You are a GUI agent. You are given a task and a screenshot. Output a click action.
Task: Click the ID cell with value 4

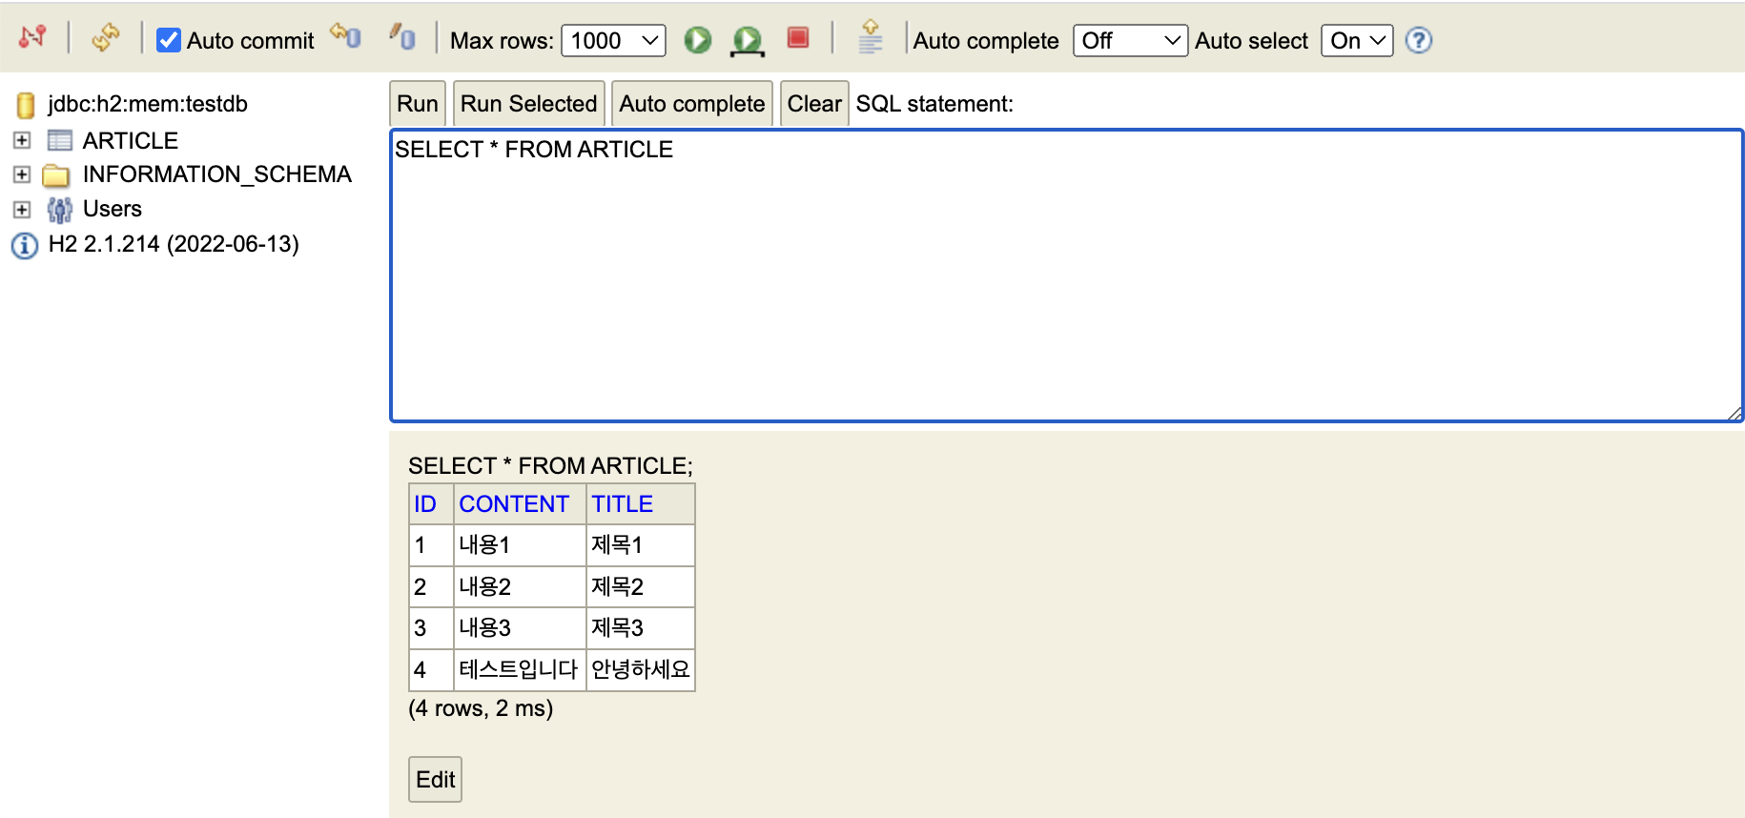click(431, 669)
